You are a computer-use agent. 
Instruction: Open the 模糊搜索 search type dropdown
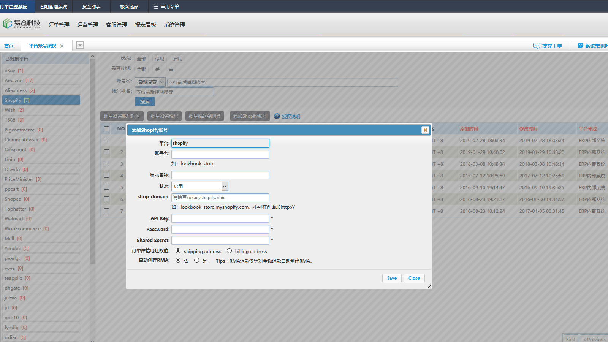[x=162, y=82]
